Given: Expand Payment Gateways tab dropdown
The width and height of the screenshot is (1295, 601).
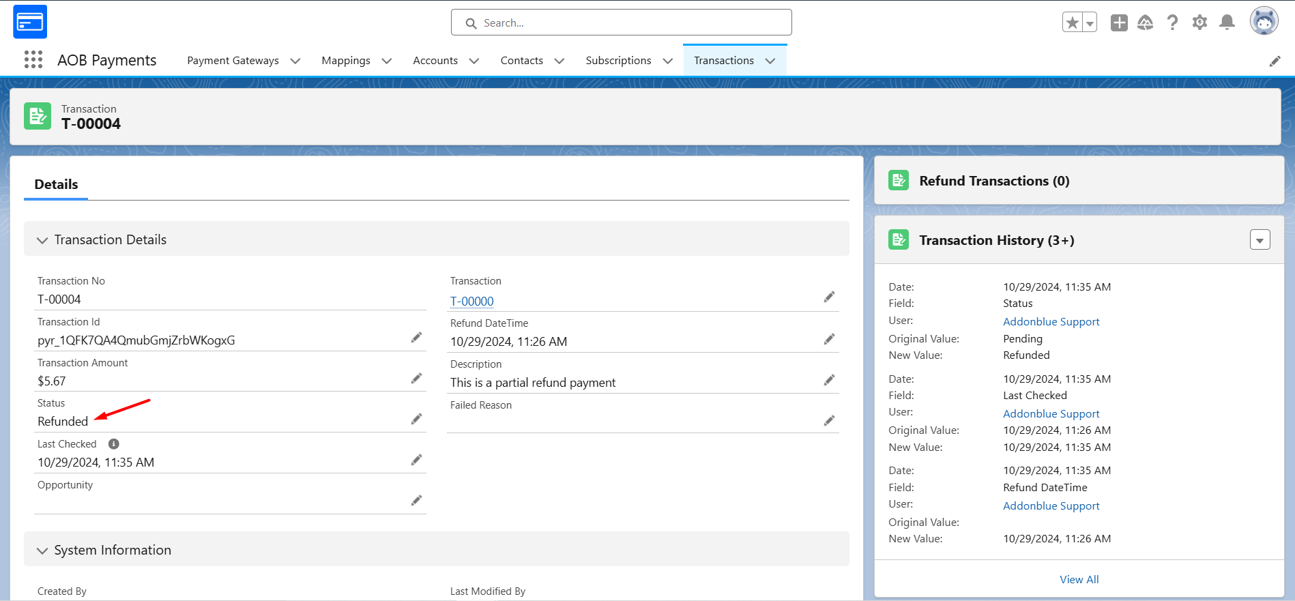Looking at the screenshot, I should pos(295,61).
